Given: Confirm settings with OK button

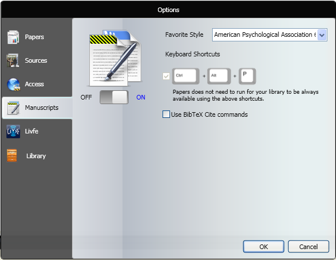Looking at the screenshot, I should coord(263,247).
